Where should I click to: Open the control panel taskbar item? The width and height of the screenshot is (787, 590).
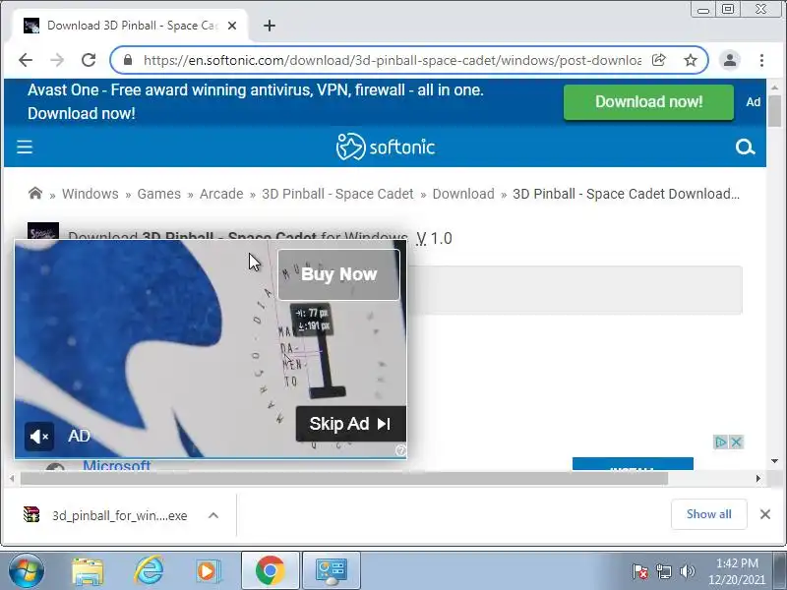click(331, 571)
